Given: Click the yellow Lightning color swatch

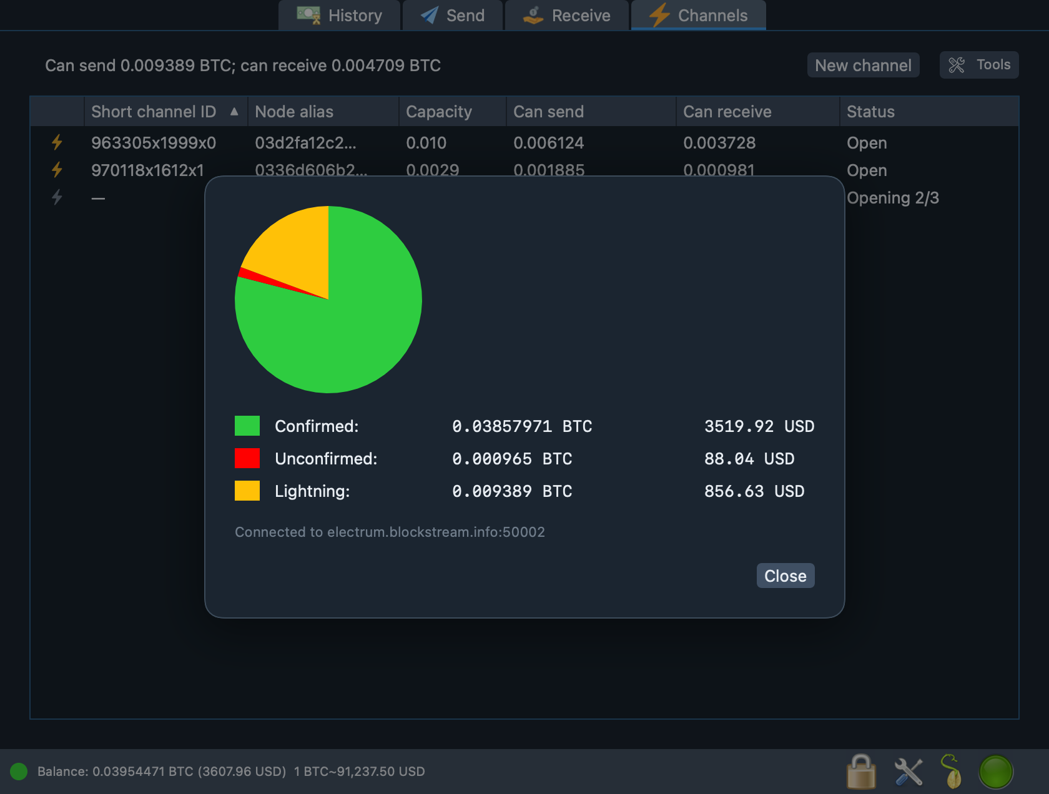Looking at the screenshot, I should (247, 491).
